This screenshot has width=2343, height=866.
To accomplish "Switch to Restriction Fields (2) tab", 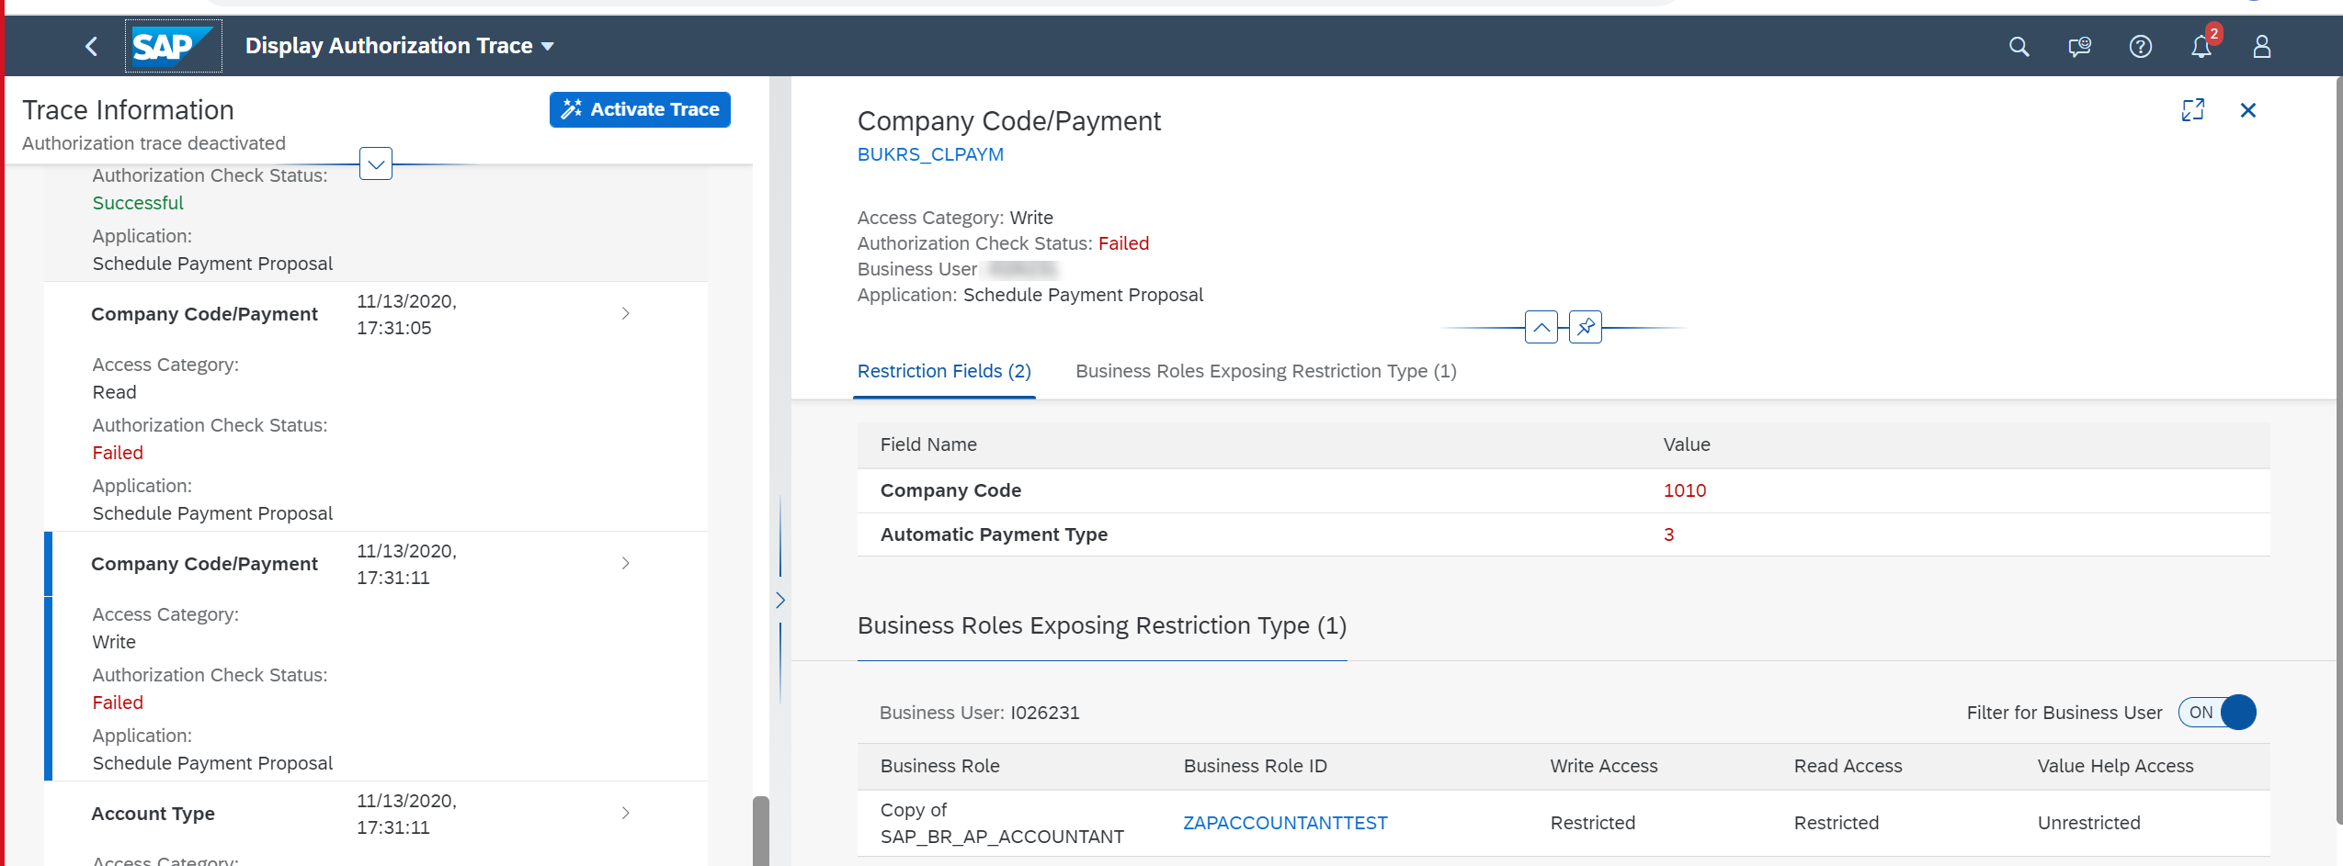I will click(944, 371).
